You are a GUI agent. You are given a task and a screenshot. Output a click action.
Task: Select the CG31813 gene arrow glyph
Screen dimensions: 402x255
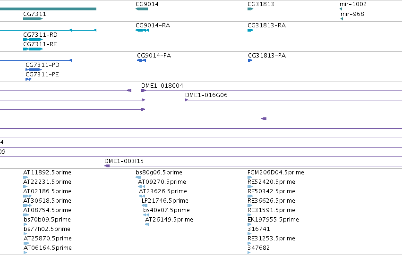[250, 9]
